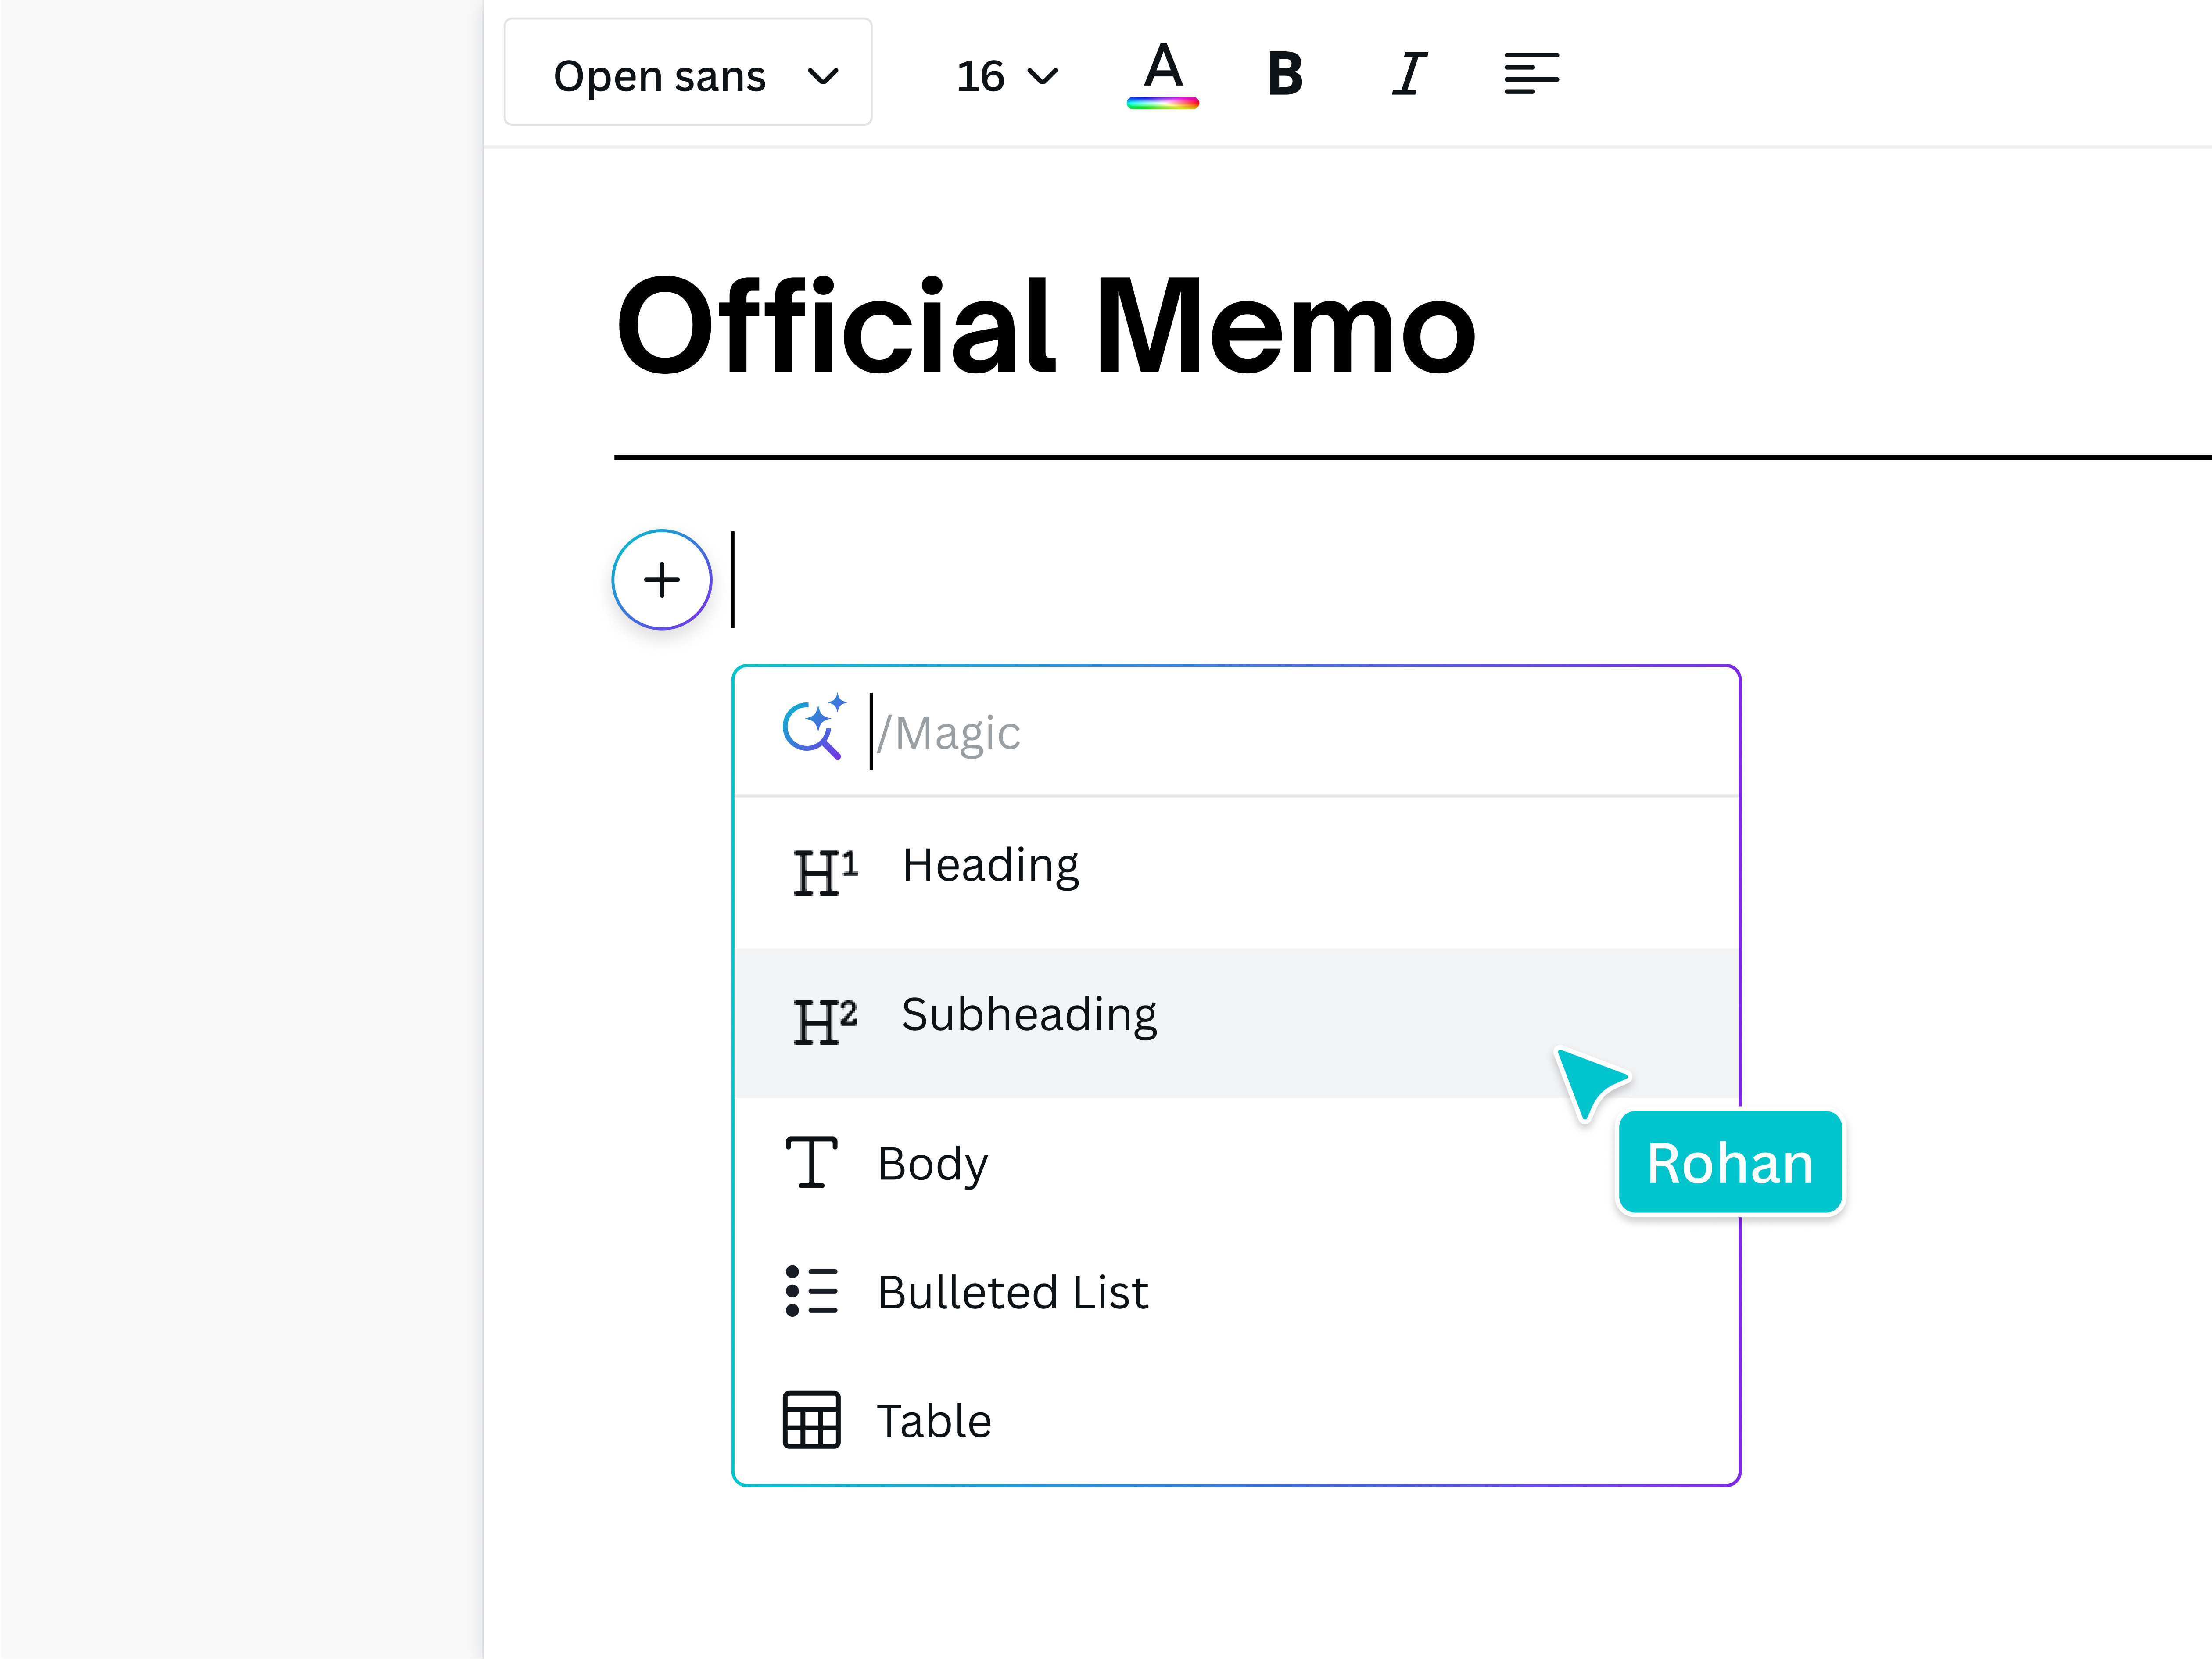The image size is (2212, 1659).
Task: Choose Subheading from the insert menu
Action: [1028, 1014]
